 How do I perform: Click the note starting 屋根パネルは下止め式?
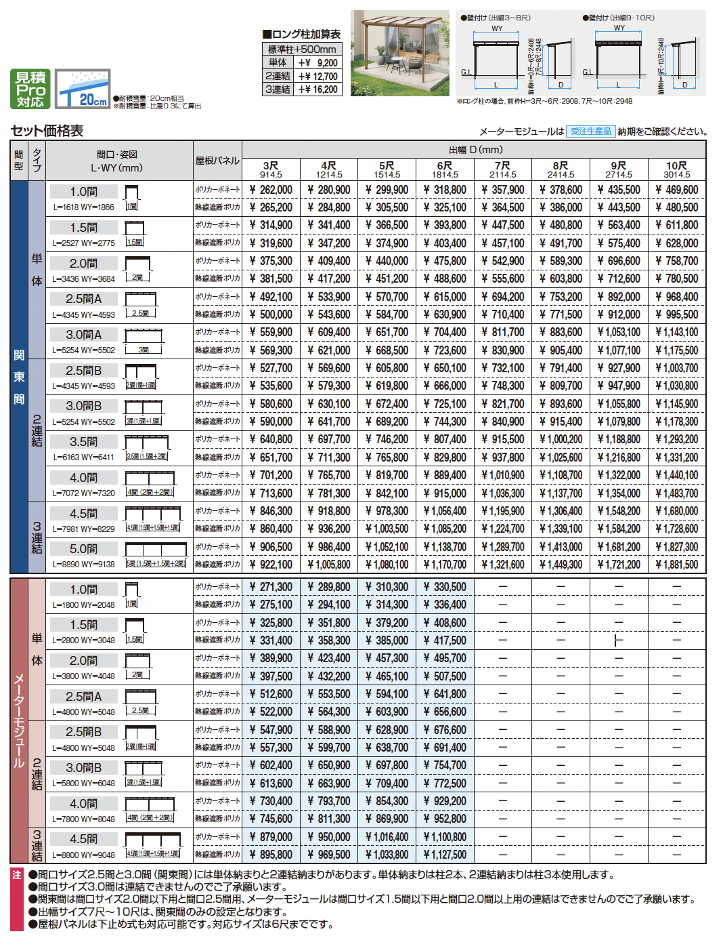[x=181, y=924]
